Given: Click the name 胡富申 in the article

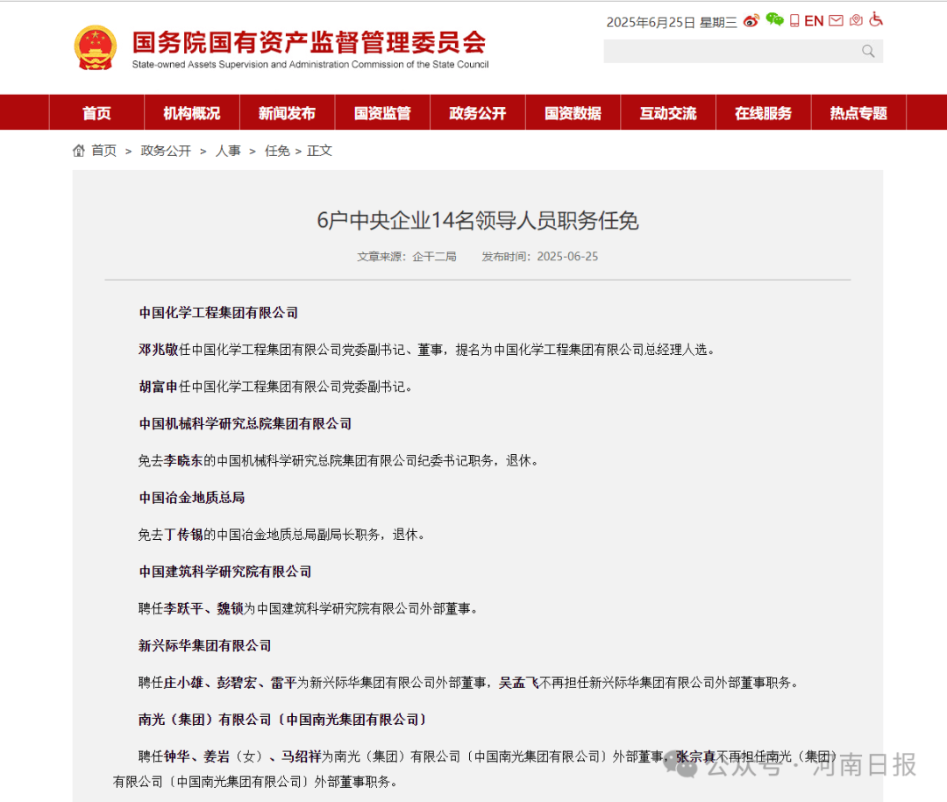Looking at the screenshot, I should [x=158, y=387].
